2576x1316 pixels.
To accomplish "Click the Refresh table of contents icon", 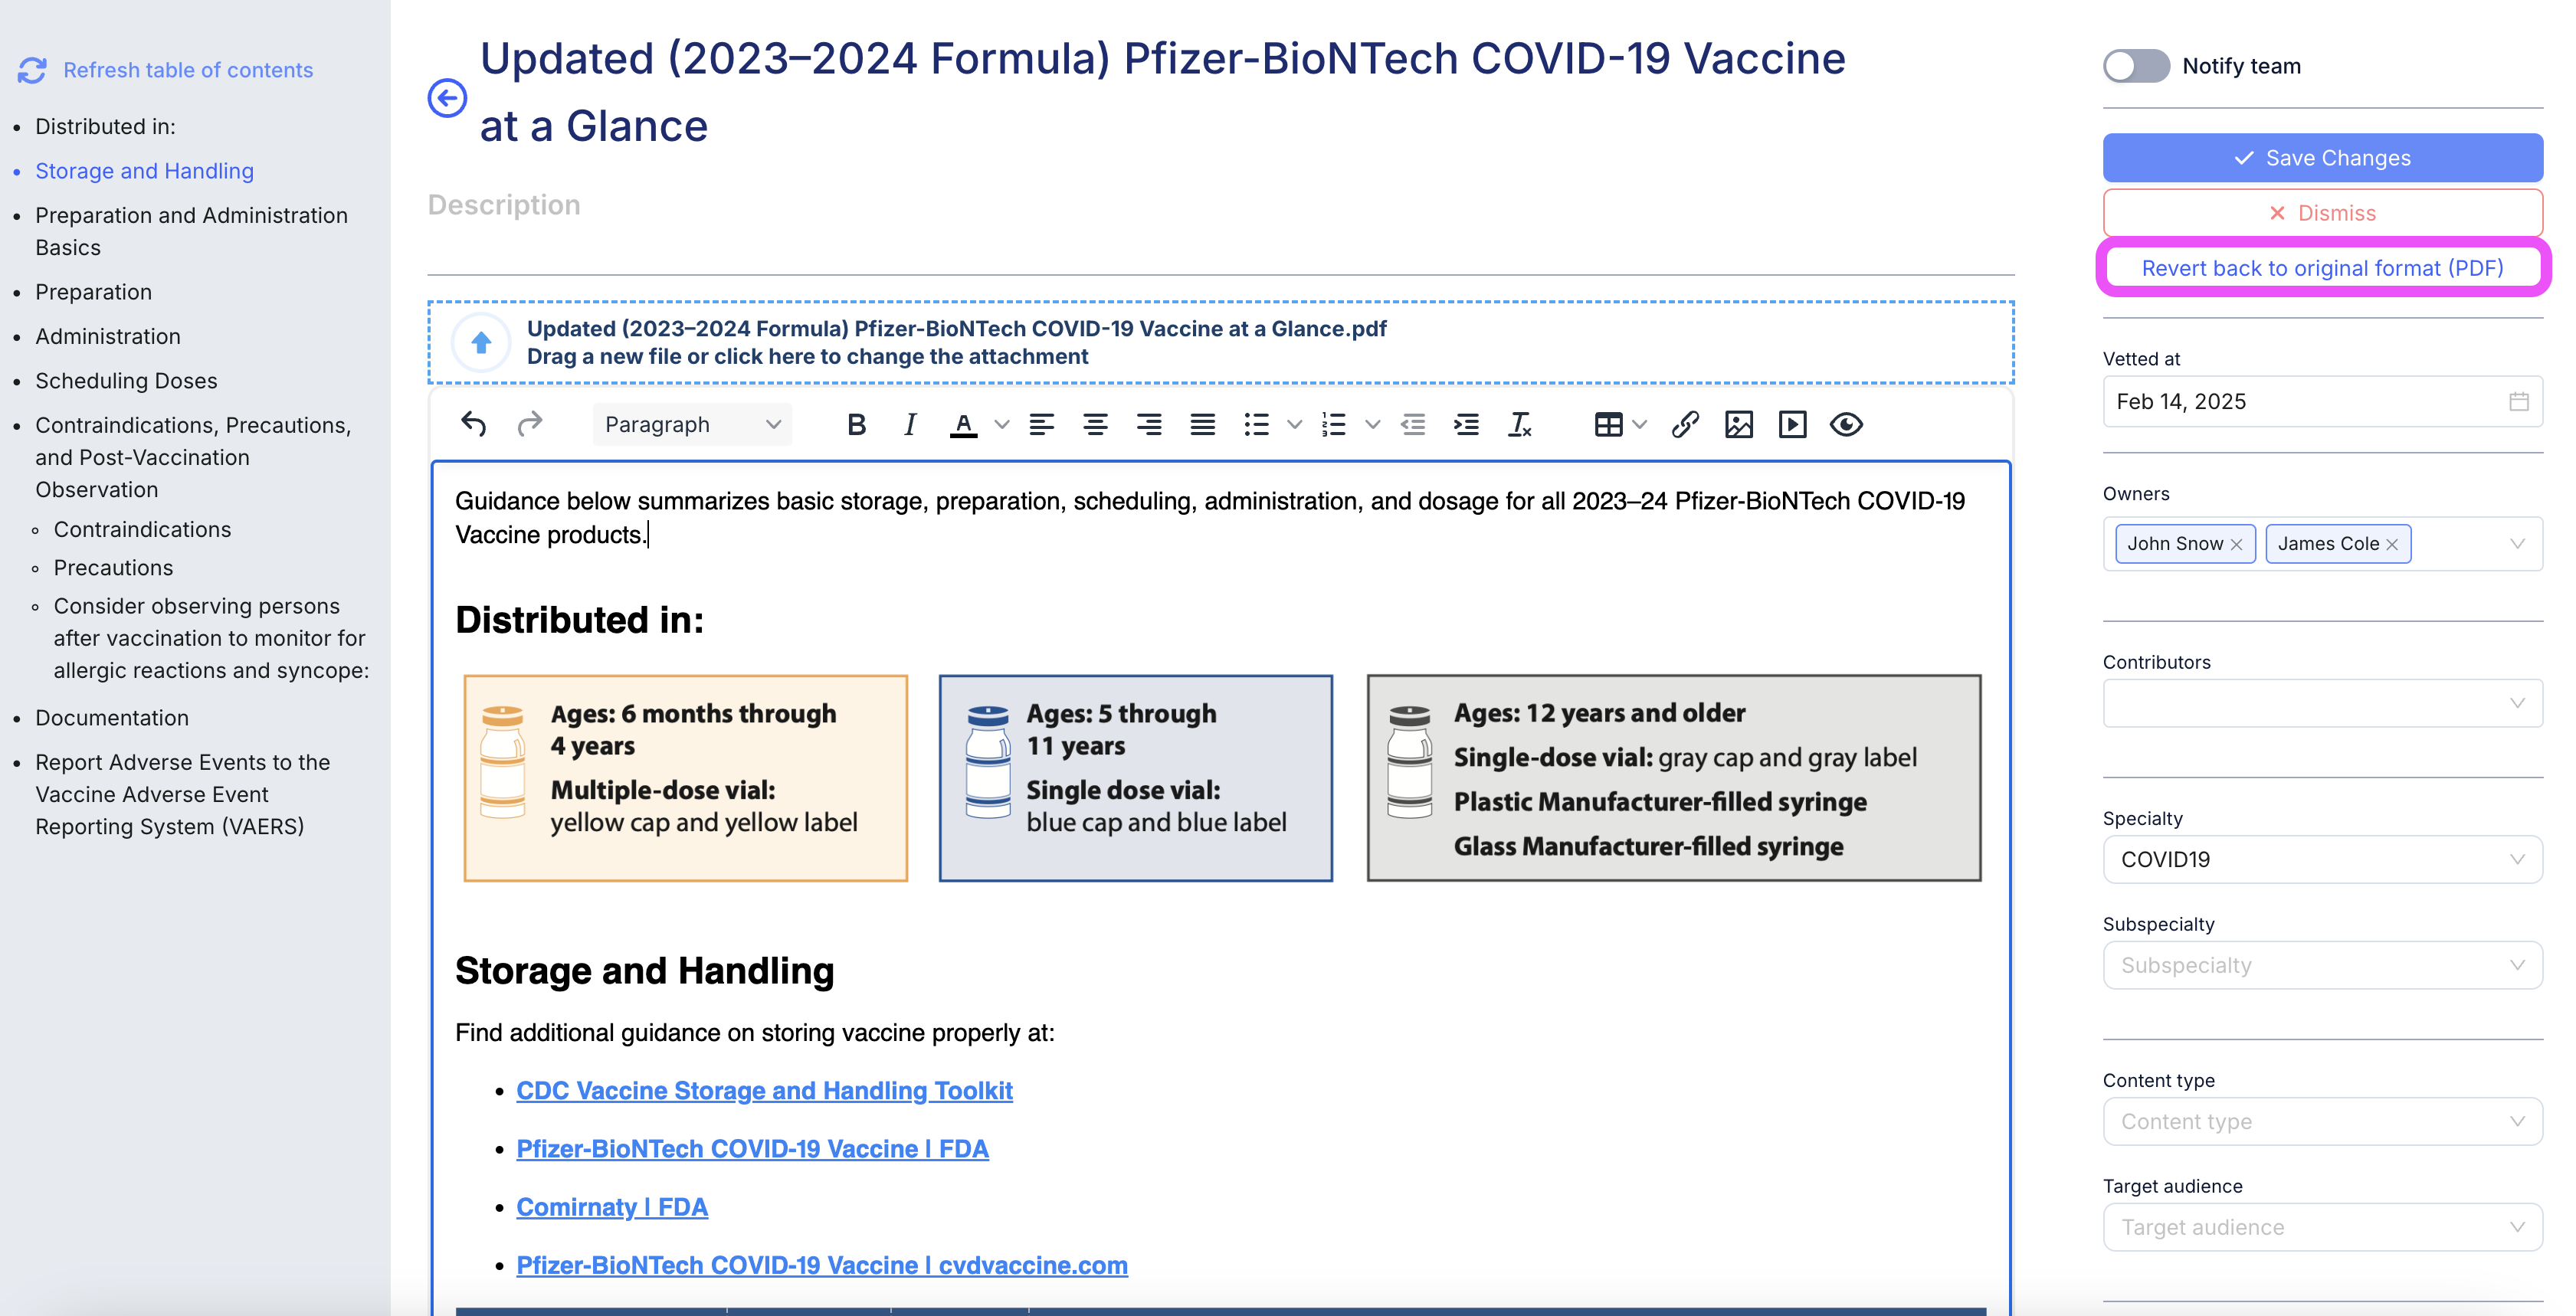I will coord(32,70).
